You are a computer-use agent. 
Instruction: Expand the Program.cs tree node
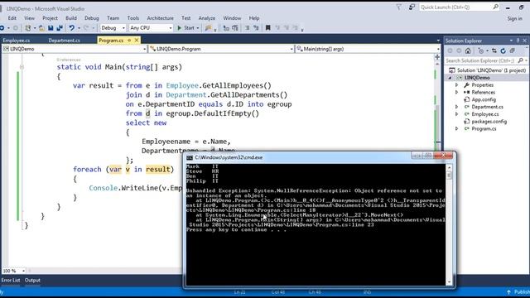coord(456,129)
